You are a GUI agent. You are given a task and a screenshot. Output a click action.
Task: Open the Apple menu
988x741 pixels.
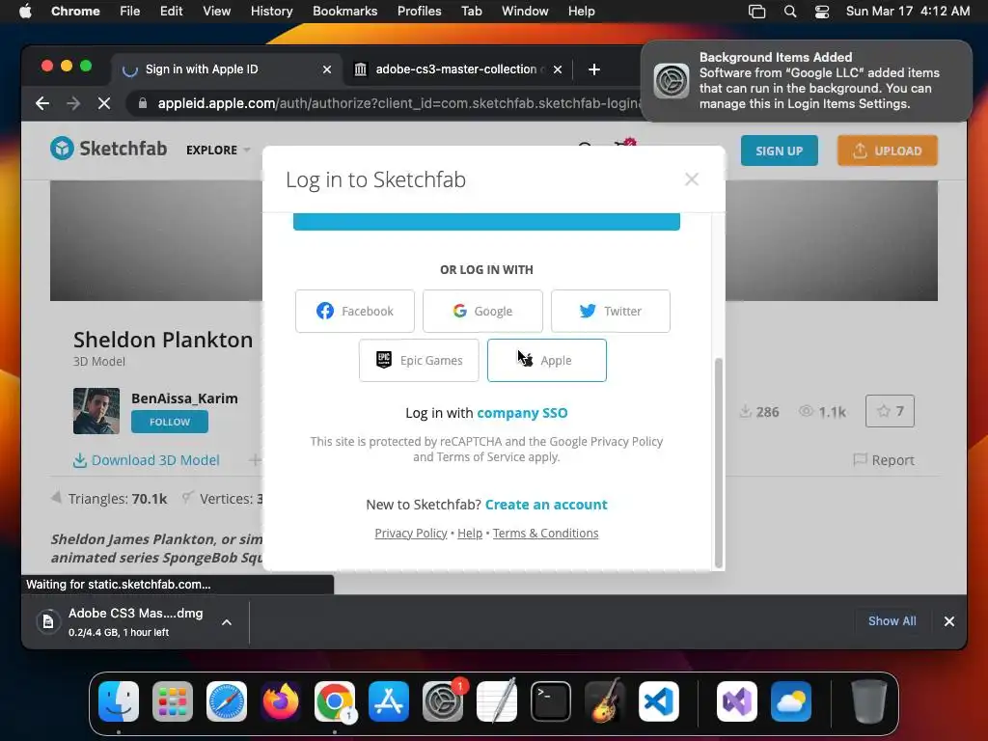click(x=25, y=12)
